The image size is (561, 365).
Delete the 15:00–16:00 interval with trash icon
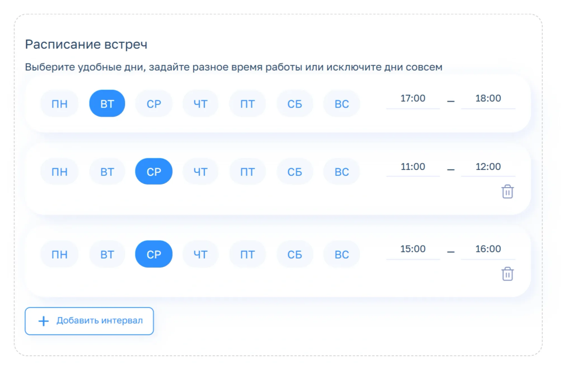(x=507, y=274)
